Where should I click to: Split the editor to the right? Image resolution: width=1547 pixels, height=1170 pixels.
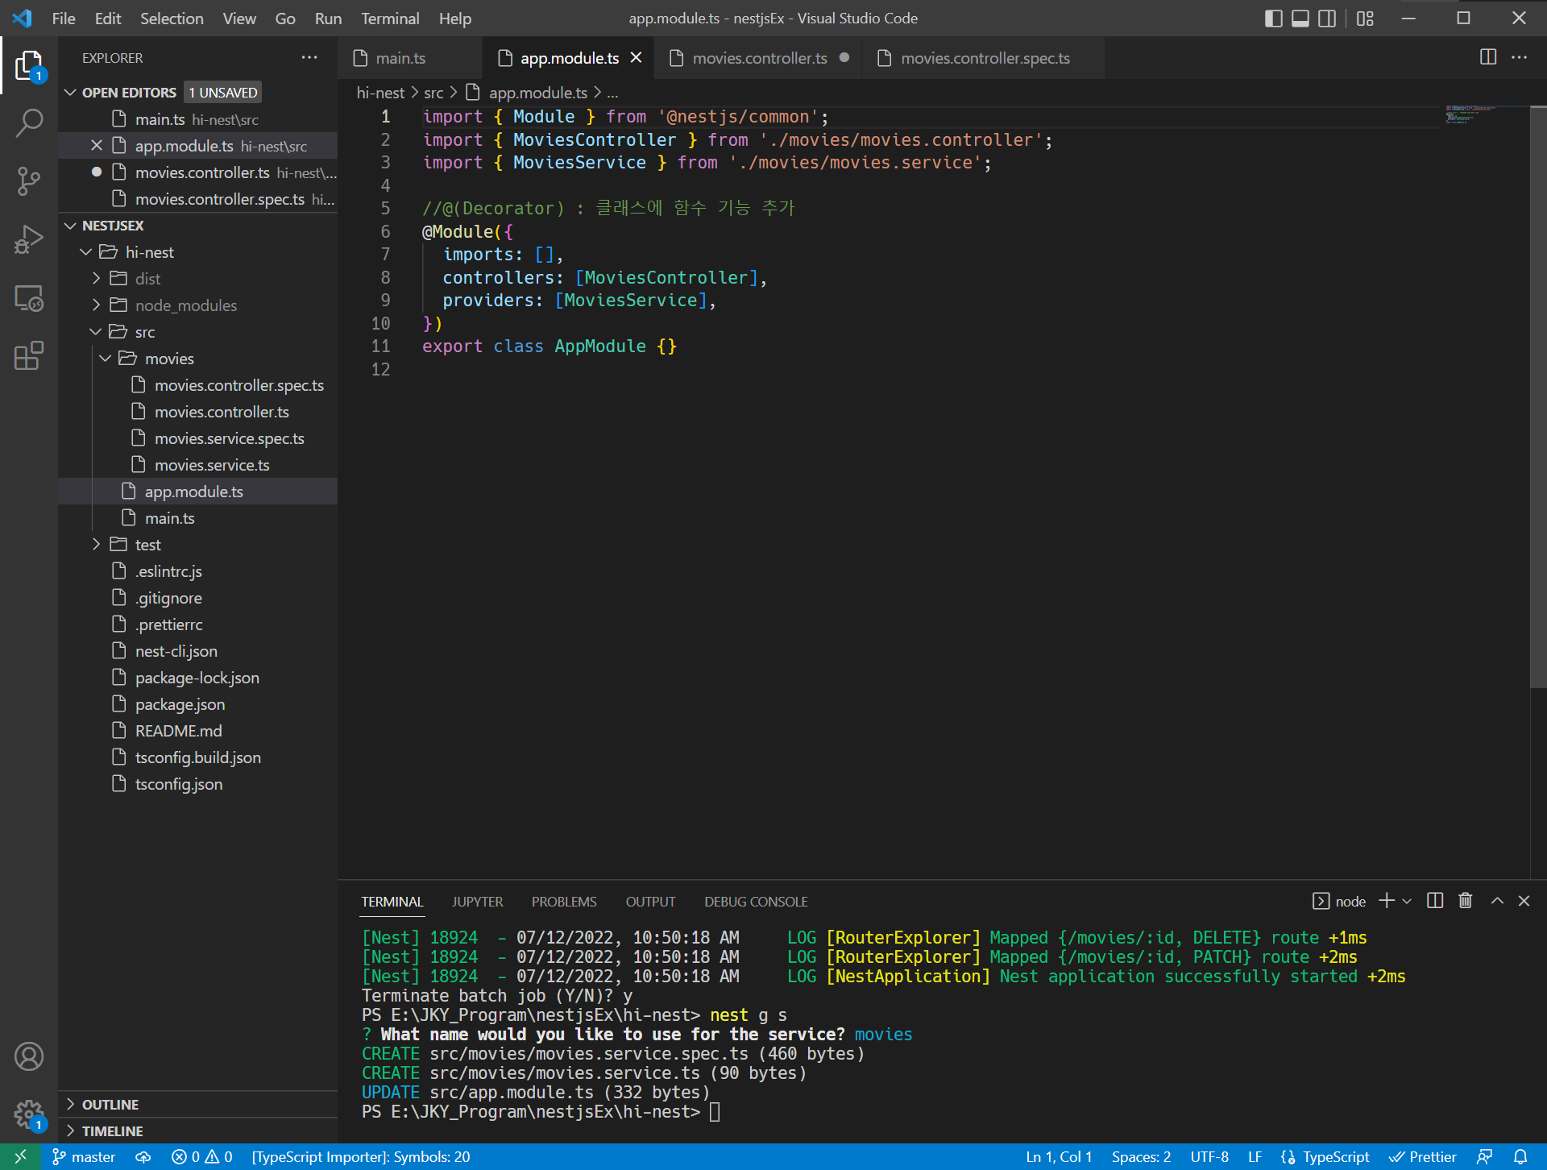pos(1487,57)
